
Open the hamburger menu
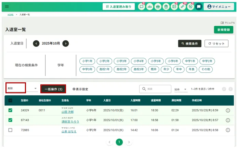pos(7,6)
